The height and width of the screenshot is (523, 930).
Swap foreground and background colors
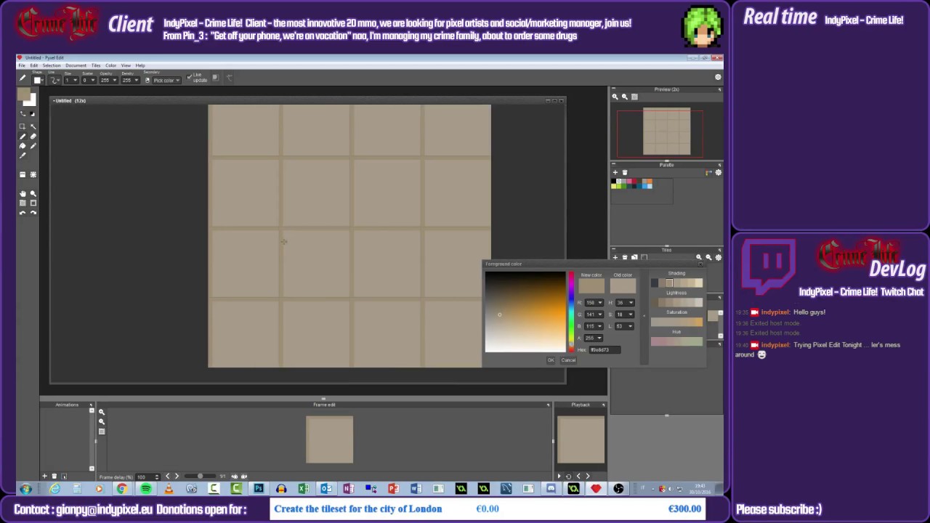(23, 113)
